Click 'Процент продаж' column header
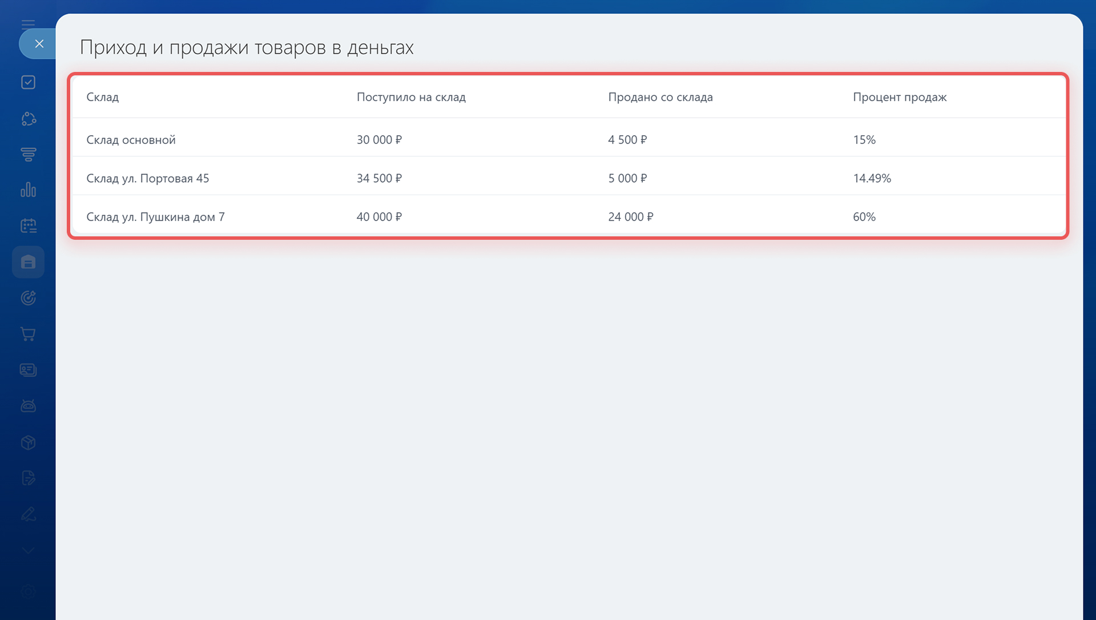Image resolution: width=1096 pixels, height=620 pixels. (900, 97)
